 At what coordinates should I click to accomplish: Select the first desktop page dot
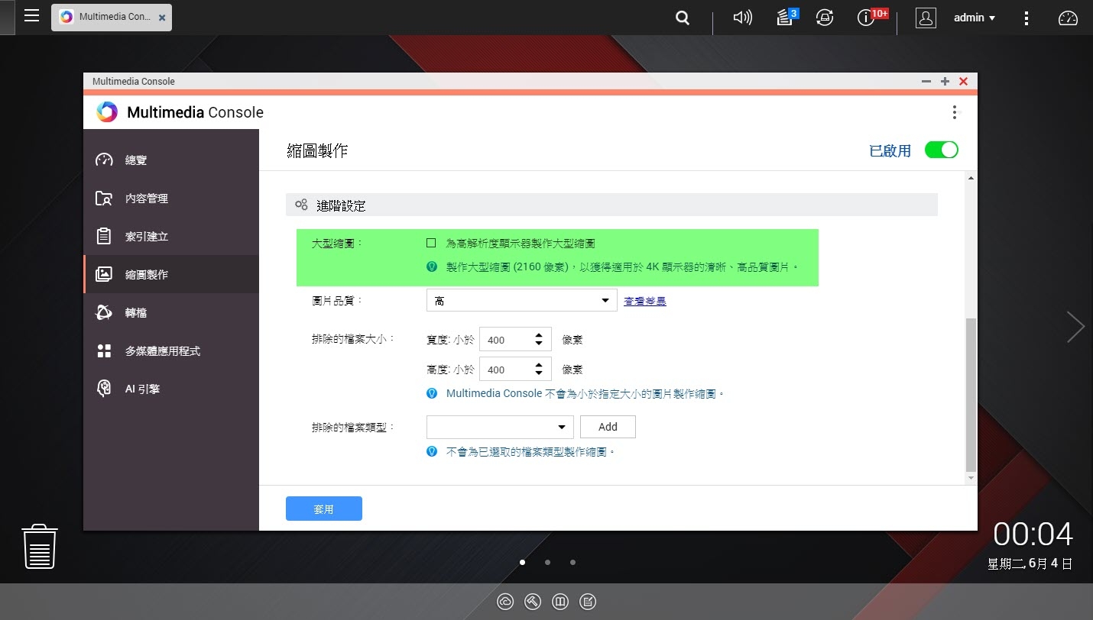(523, 562)
